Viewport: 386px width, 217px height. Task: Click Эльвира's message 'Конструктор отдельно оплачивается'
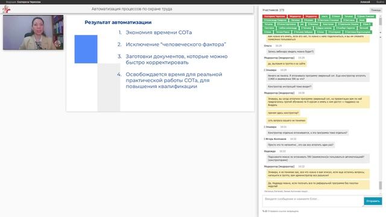click(308, 133)
